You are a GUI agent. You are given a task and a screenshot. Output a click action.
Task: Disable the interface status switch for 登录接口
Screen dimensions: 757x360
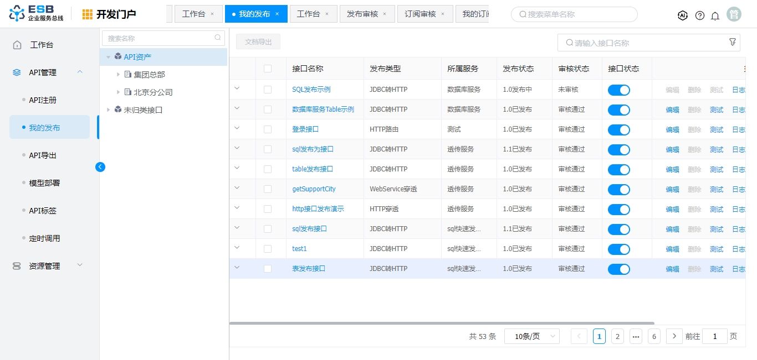tap(618, 130)
